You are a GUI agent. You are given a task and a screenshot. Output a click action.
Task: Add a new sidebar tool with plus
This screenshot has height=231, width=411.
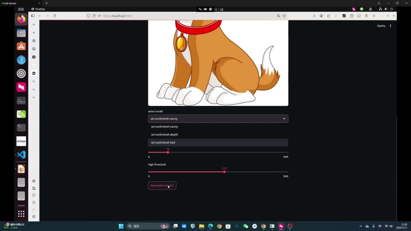click(34, 97)
